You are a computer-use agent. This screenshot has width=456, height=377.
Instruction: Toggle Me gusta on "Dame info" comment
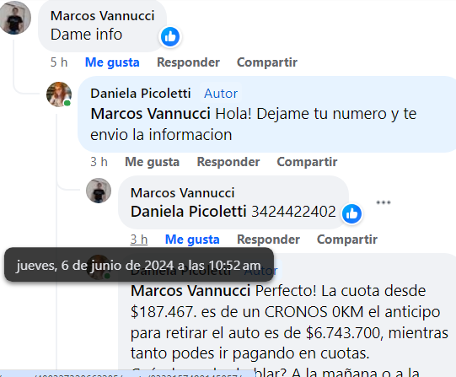112,62
